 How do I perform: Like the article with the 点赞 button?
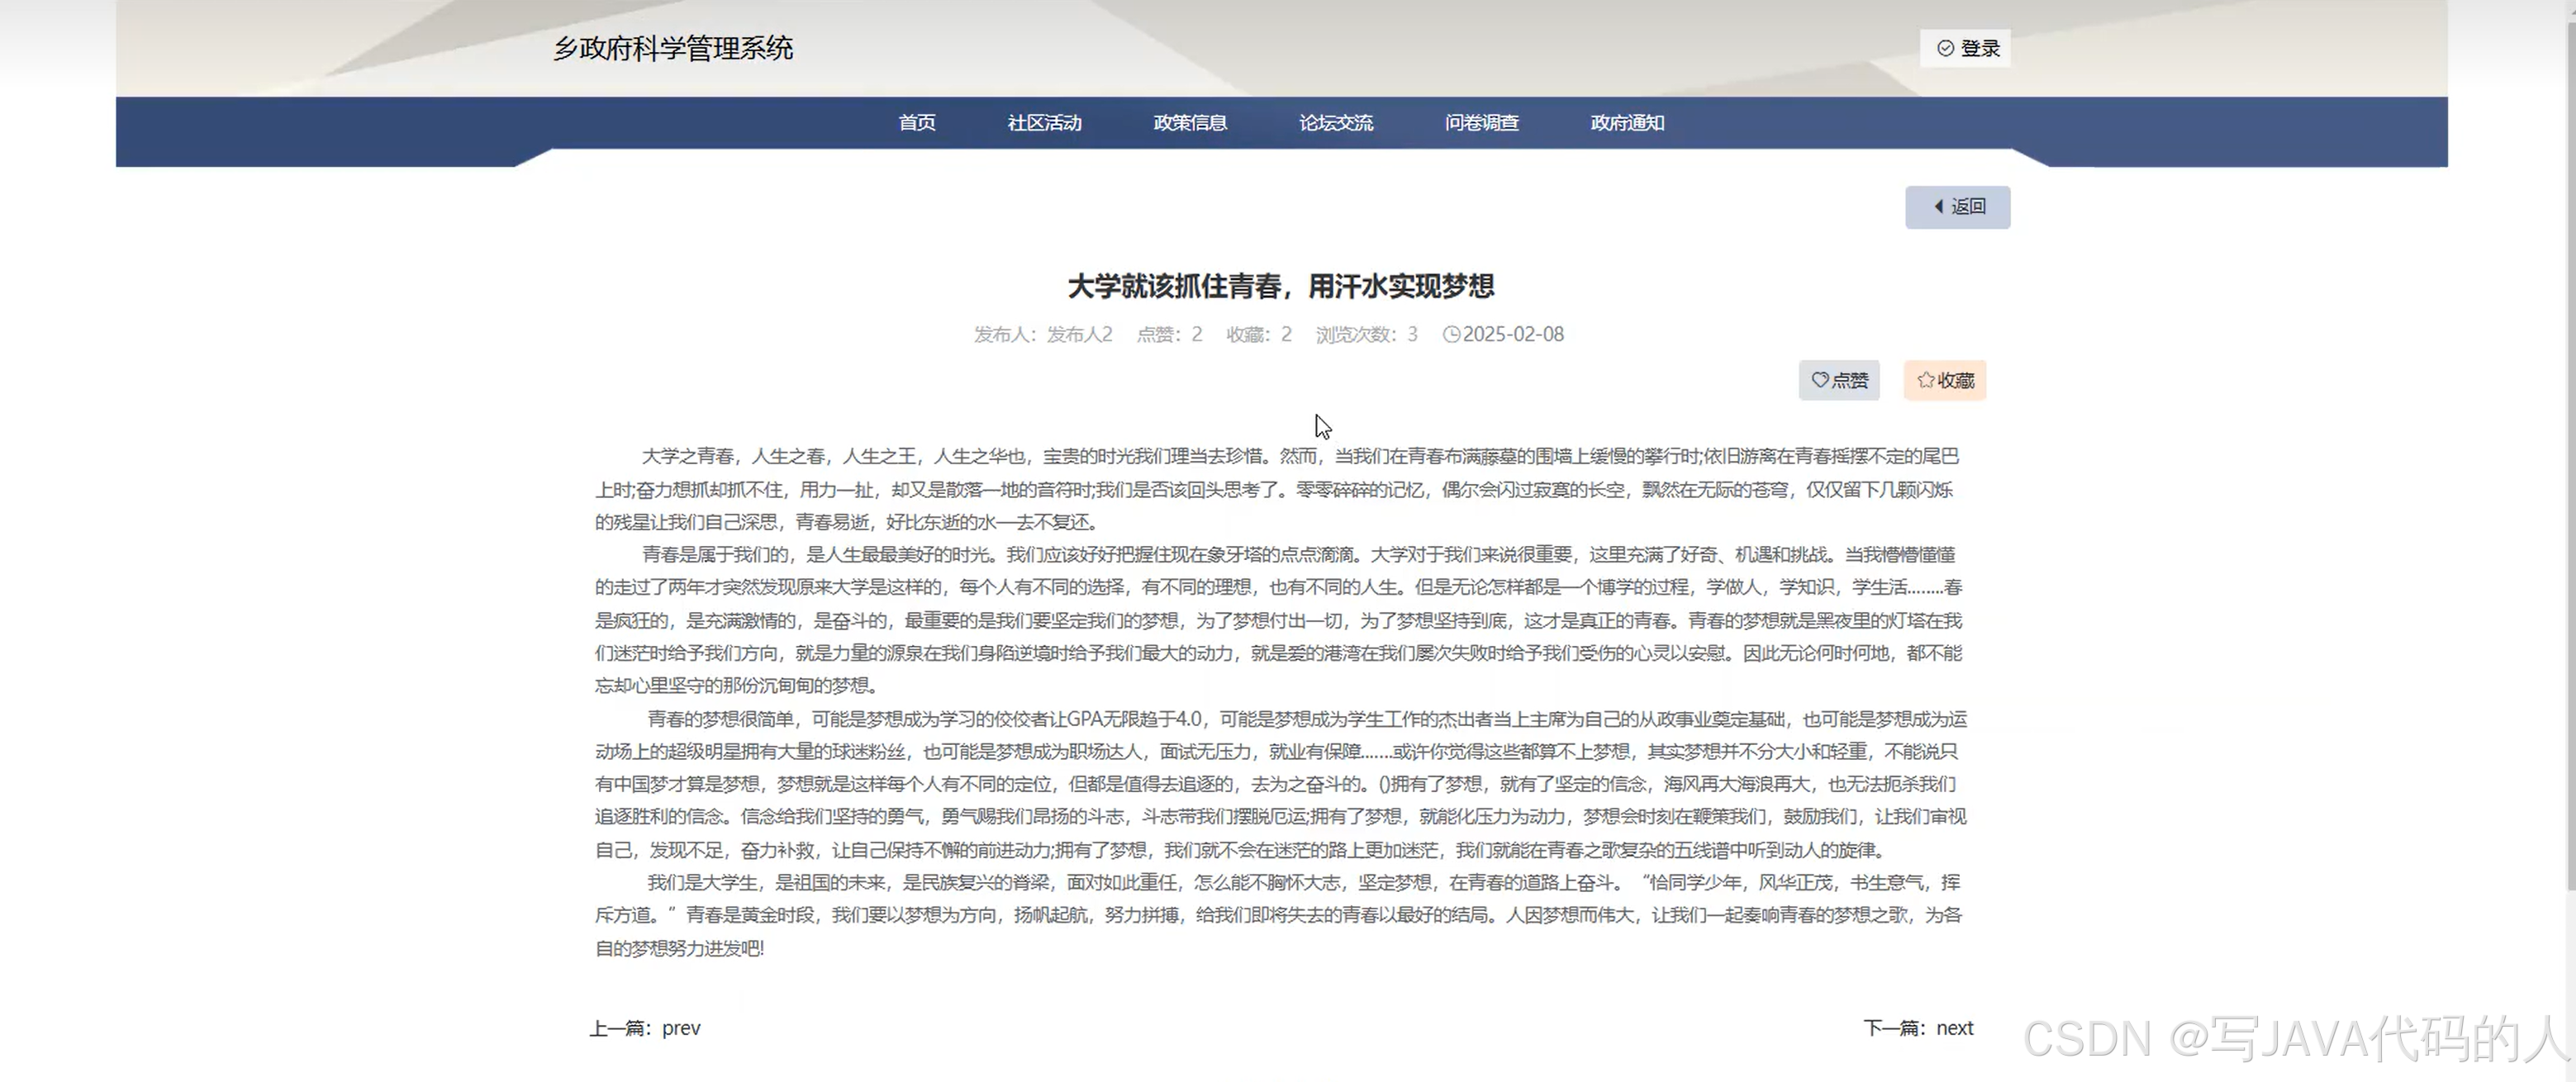[1839, 380]
